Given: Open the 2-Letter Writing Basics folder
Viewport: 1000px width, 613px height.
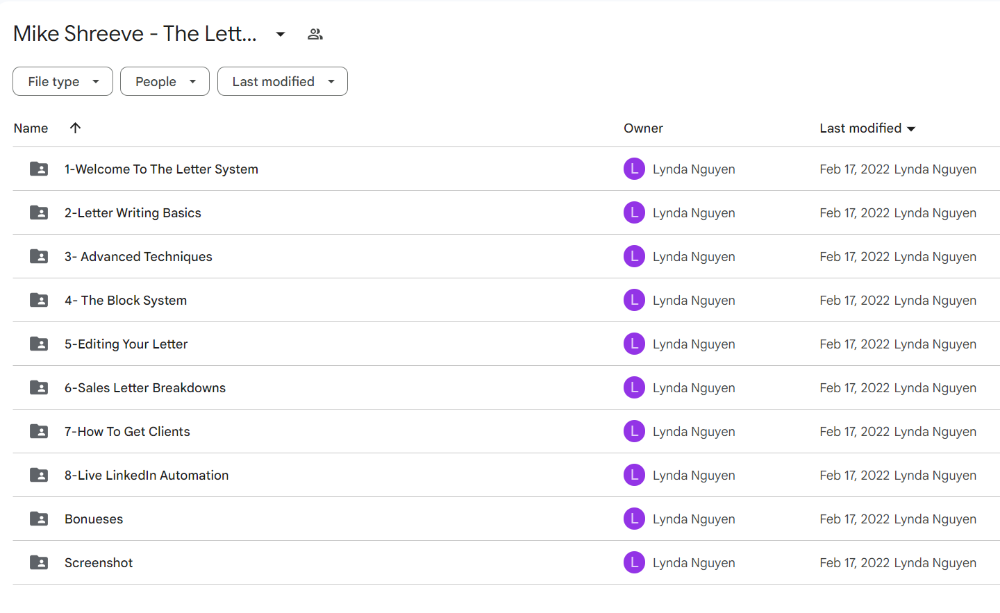Looking at the screenshot, I should coord(133,213).
